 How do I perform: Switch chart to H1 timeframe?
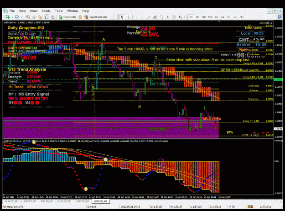click(x=217, y=17)
